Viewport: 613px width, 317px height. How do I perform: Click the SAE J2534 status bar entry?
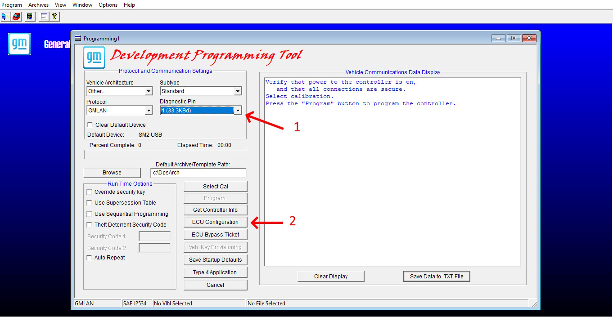137,304
